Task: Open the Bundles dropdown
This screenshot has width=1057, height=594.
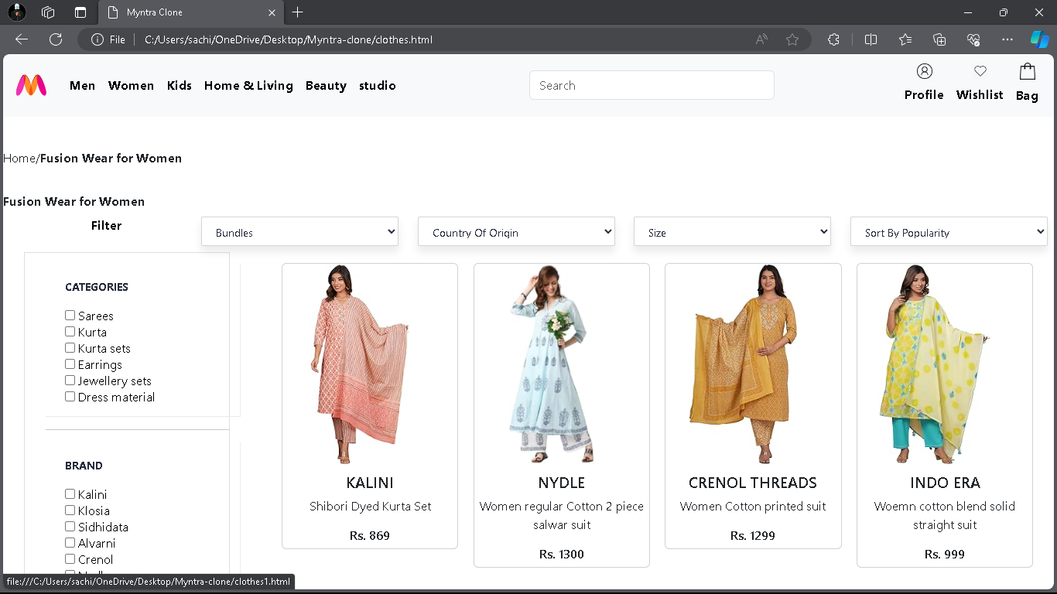Action: point(299,232)
